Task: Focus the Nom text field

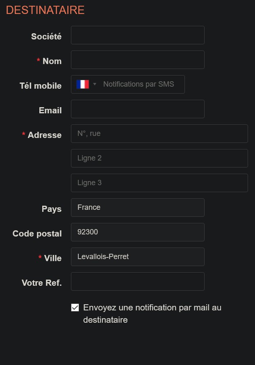Action: [137, 60]
